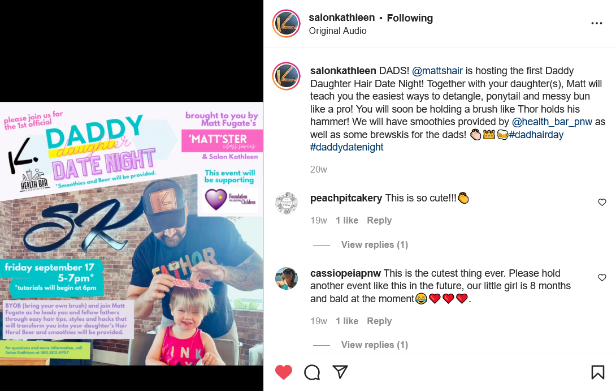Open the @health_bar_pnw mention link
Image resolution: width=616 pixels, height=391 pixels.
(552, 122)
